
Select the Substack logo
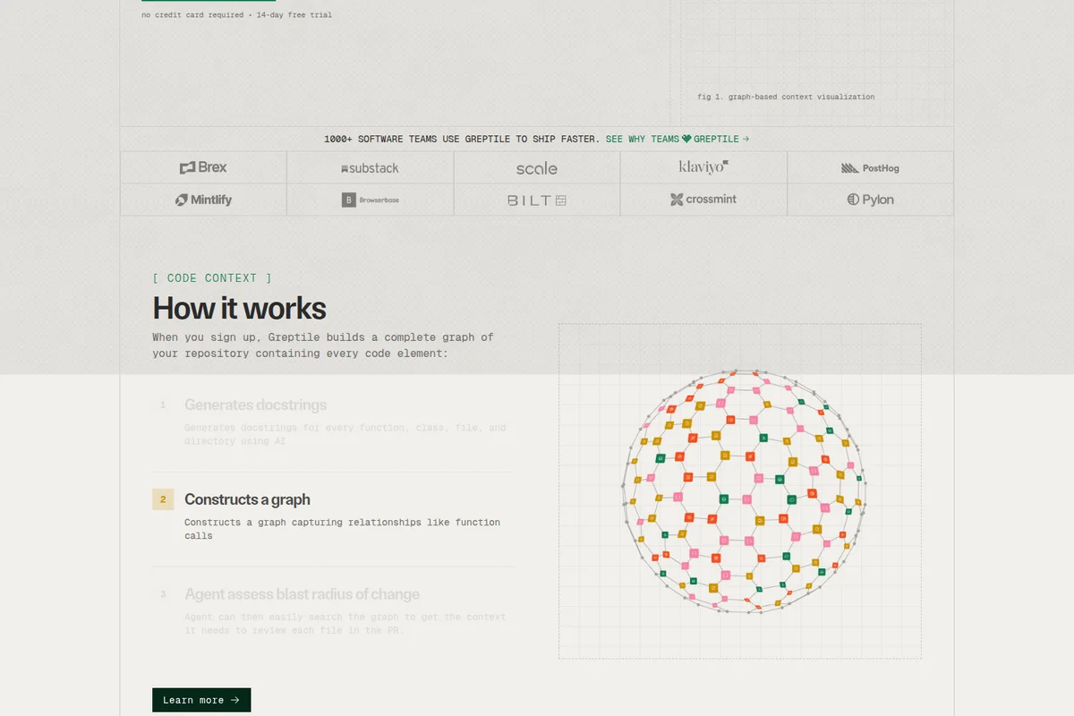coord(345,168)
